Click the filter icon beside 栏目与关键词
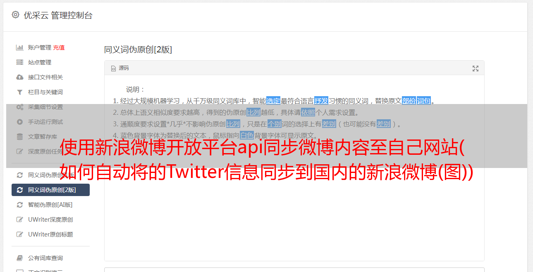 19,92
